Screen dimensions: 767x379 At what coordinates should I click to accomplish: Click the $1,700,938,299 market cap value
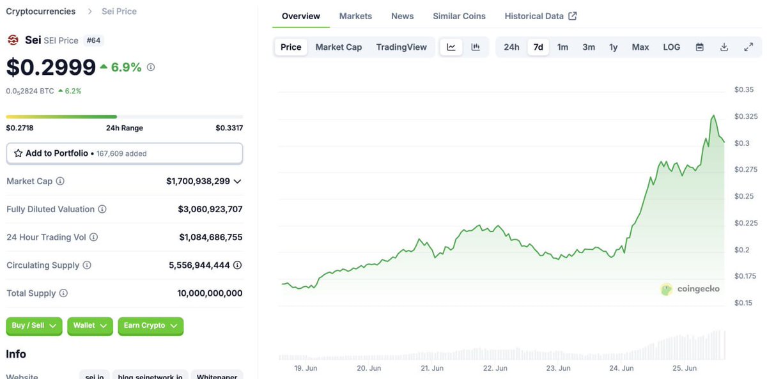coord(198,182)
